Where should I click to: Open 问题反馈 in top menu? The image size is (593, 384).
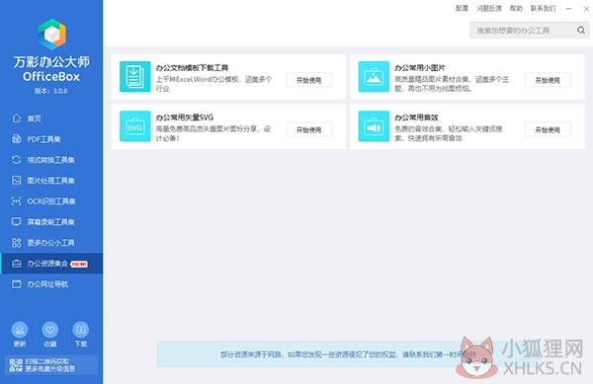click(x=489, y=8)
